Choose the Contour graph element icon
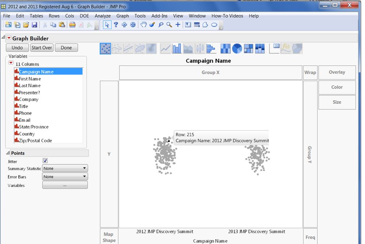 coord(152,49)
